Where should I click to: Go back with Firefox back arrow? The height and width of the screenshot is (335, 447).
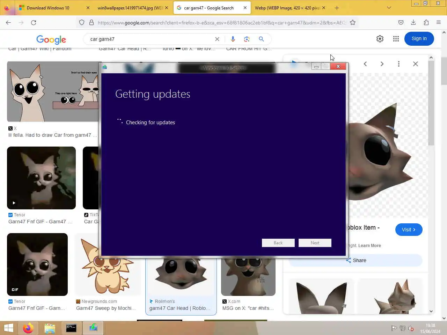click(8, 23)
